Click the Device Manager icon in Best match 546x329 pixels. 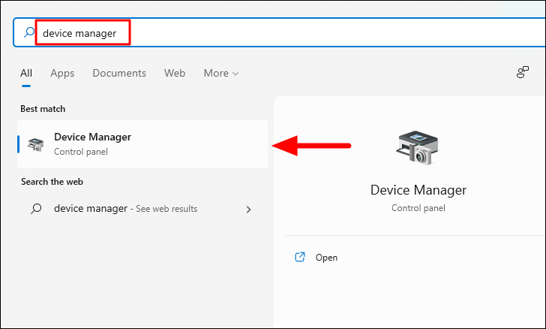tap(36, 144)
